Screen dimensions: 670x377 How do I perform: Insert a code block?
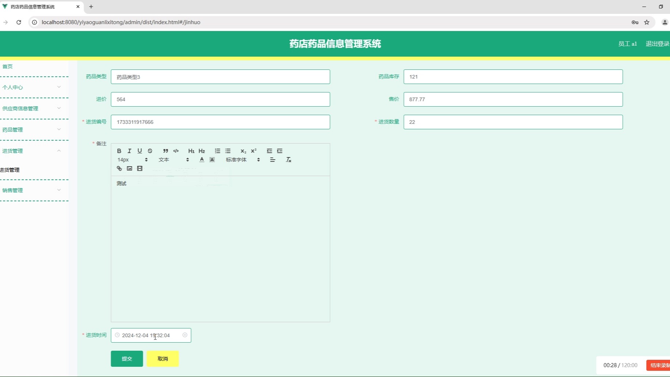click(176, 151)
